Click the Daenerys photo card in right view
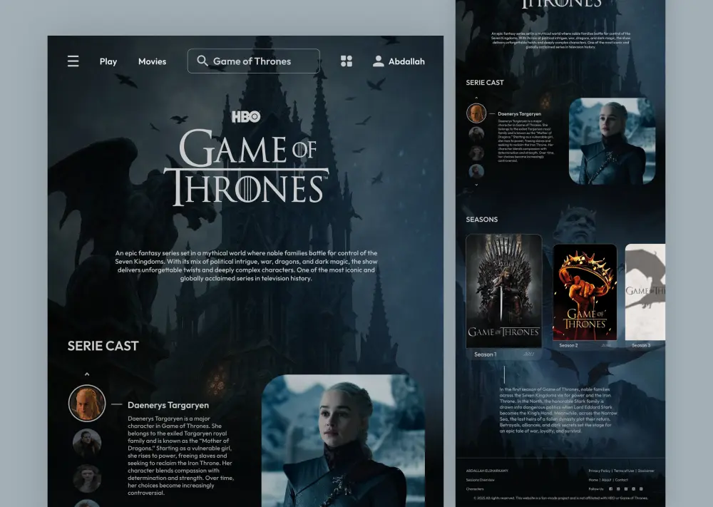 click(612, 141)
